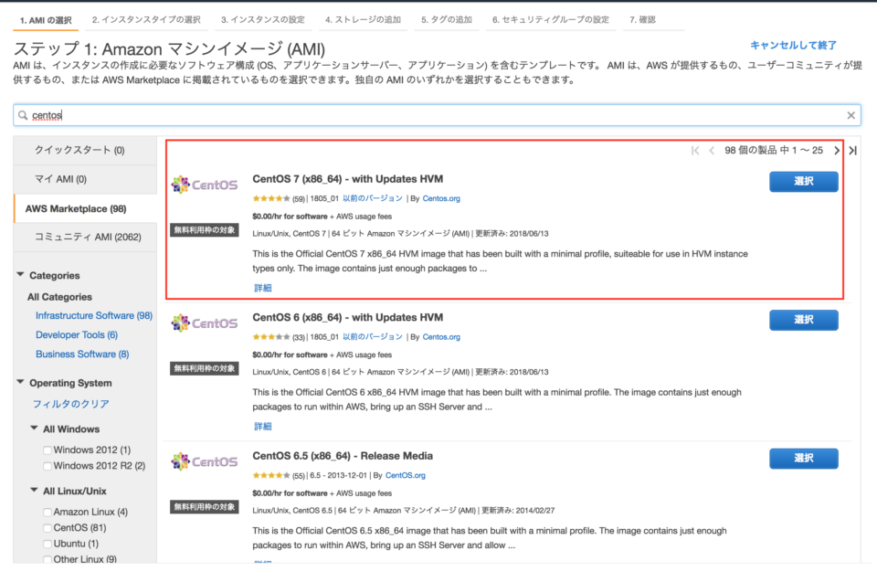Screen dimensions: 877x582
Task: View previous versions of CentOS 6
Action: tap(373, 337)
